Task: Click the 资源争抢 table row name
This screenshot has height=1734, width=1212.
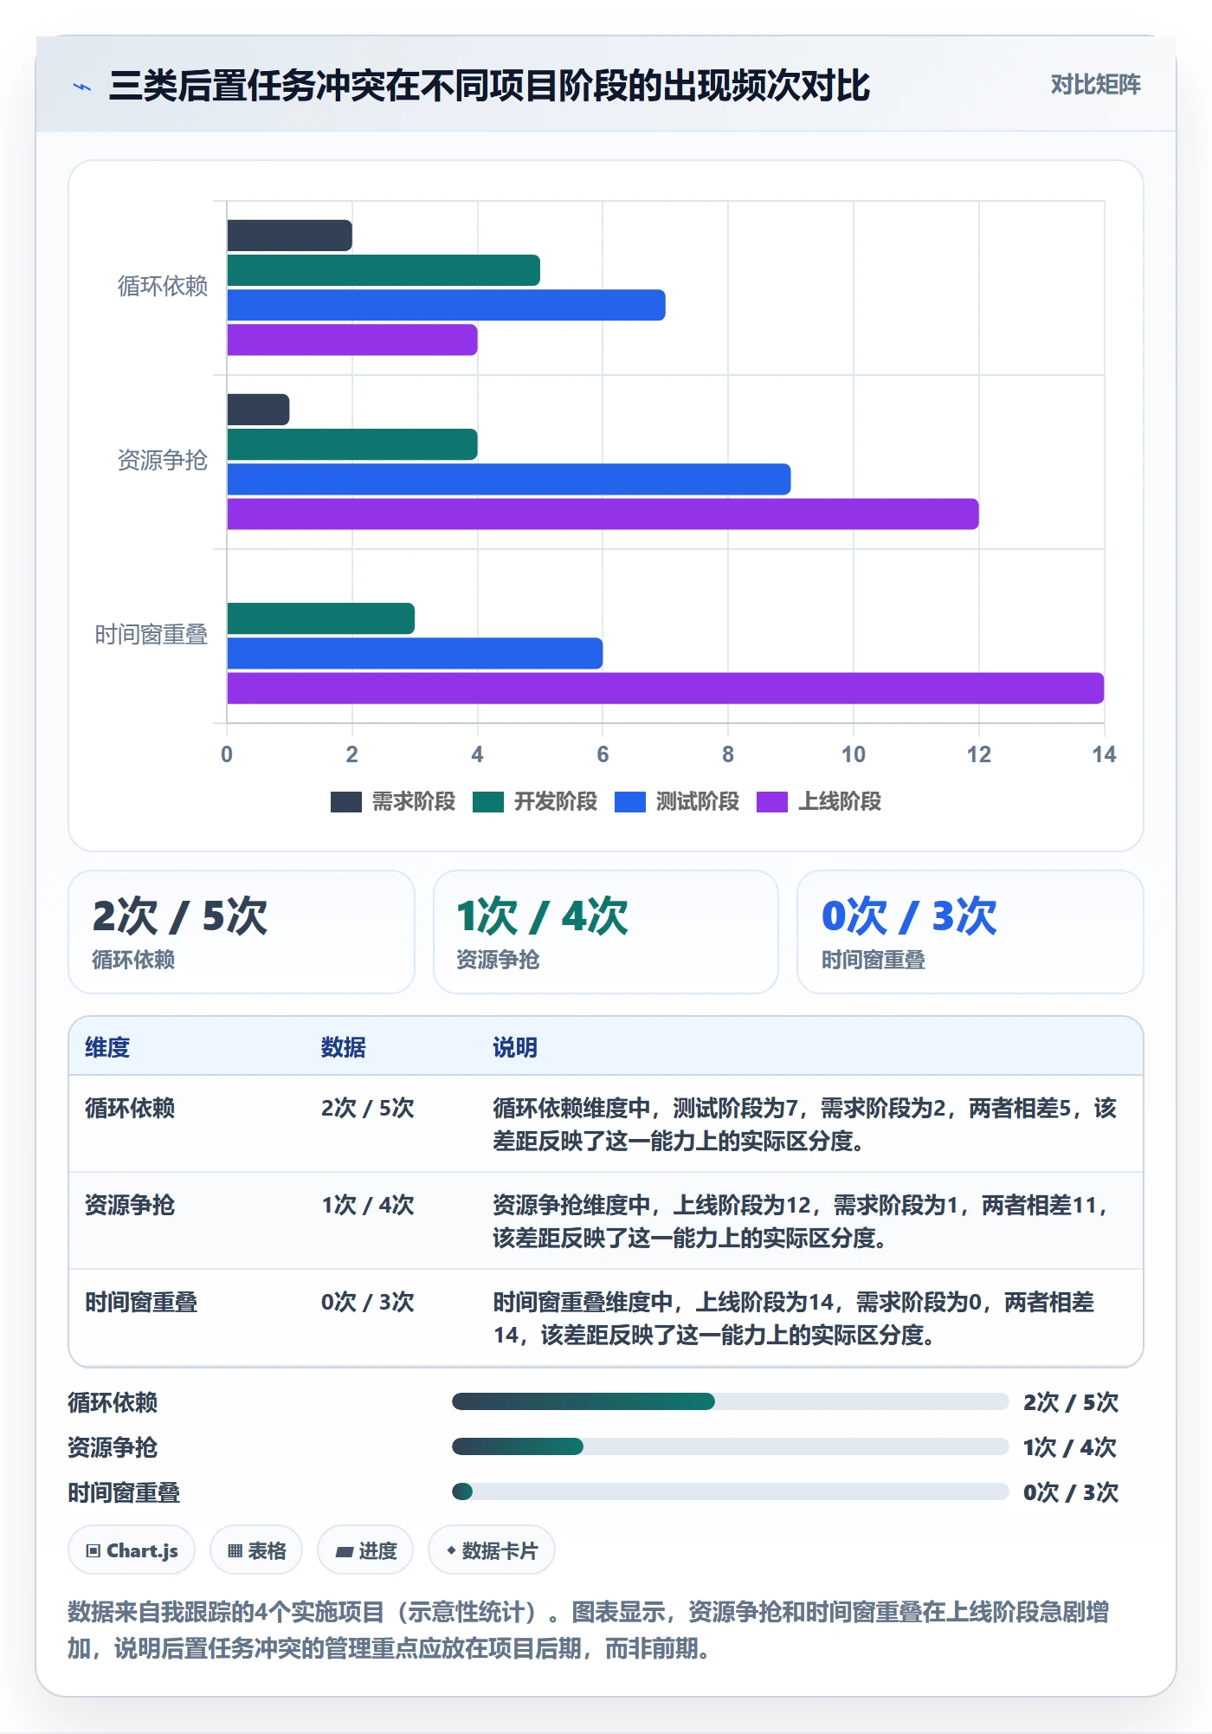Action: [x=130, y=1205]
